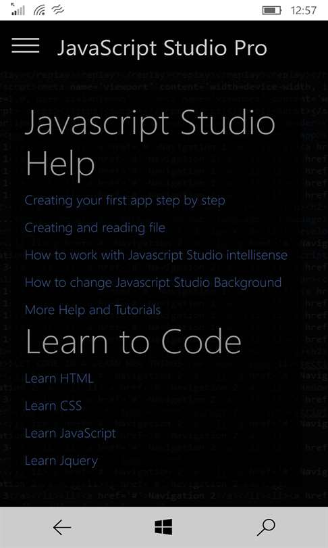Open the Learn JavaScript link
328x548 pixels.
point(70,434)
